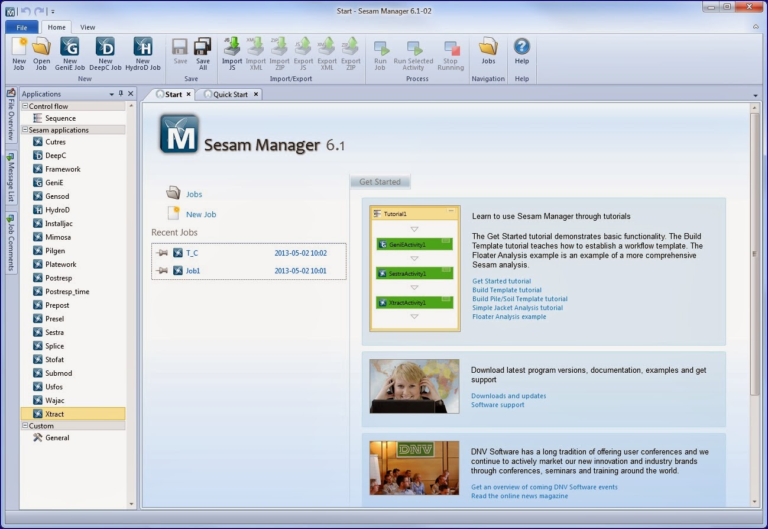Click Stop Running
The width and height of the screenshot is (768, 529).
pyautogui.click(x=451, y=54)
